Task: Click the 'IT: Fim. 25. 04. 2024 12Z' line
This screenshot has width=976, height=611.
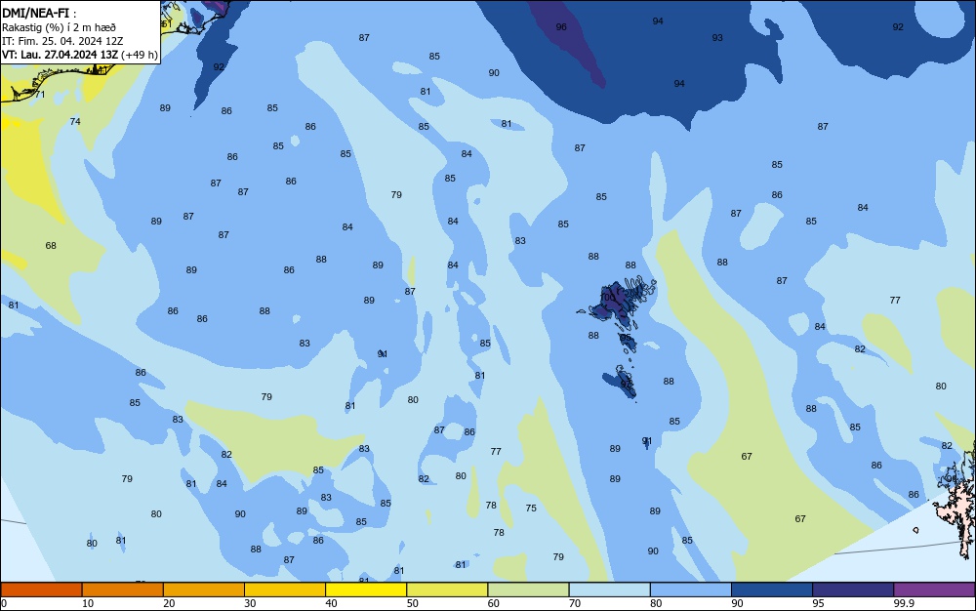Action: [x=62, y=41]
